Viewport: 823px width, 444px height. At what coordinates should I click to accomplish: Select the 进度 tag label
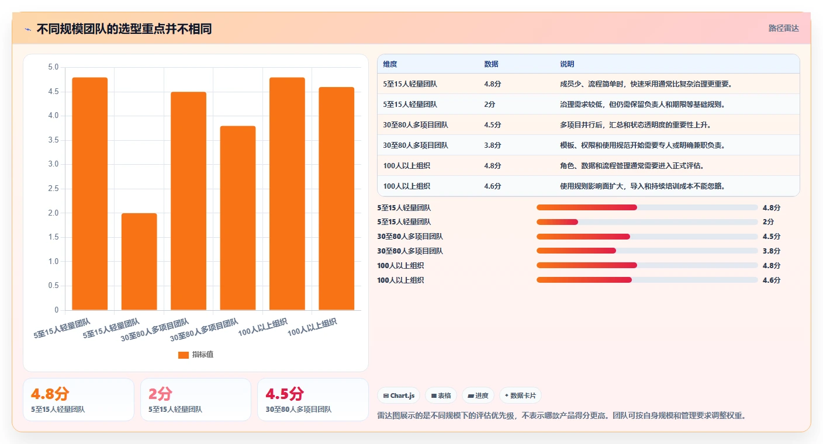click(482, 396)
